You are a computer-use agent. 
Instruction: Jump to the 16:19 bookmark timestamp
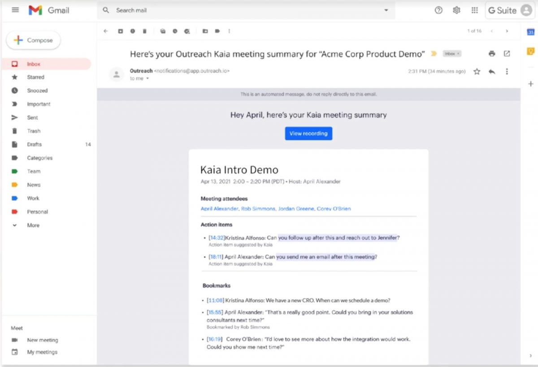coord(215,340)
